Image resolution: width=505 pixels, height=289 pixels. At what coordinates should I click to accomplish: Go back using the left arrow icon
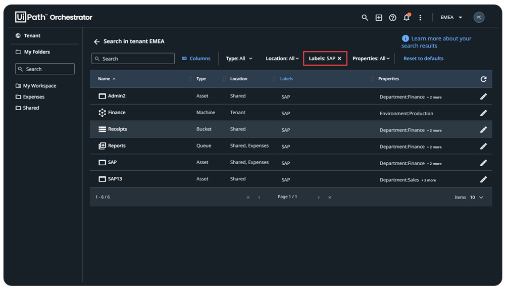(97, 41)
